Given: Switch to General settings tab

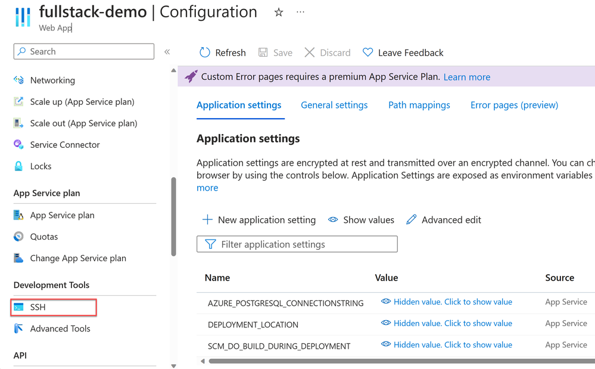Looking at the screenshot, I should (x=334, y=105).
